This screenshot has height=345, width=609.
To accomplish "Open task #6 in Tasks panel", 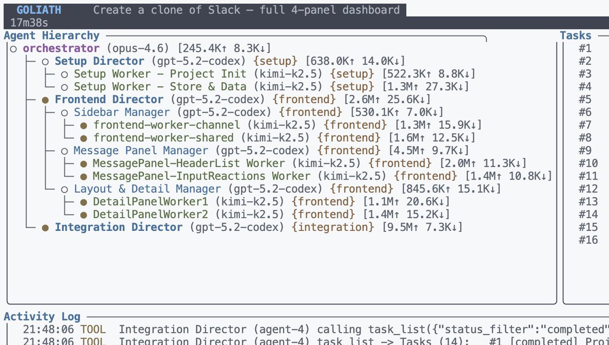I will pyautogui.click(x=585, y=112).
